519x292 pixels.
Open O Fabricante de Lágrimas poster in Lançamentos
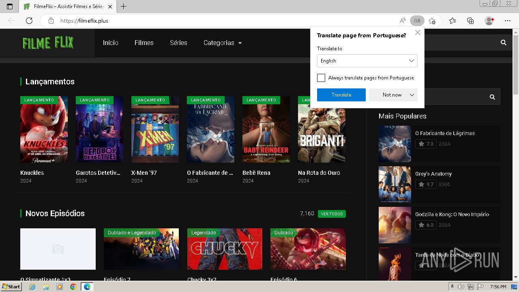210,129
